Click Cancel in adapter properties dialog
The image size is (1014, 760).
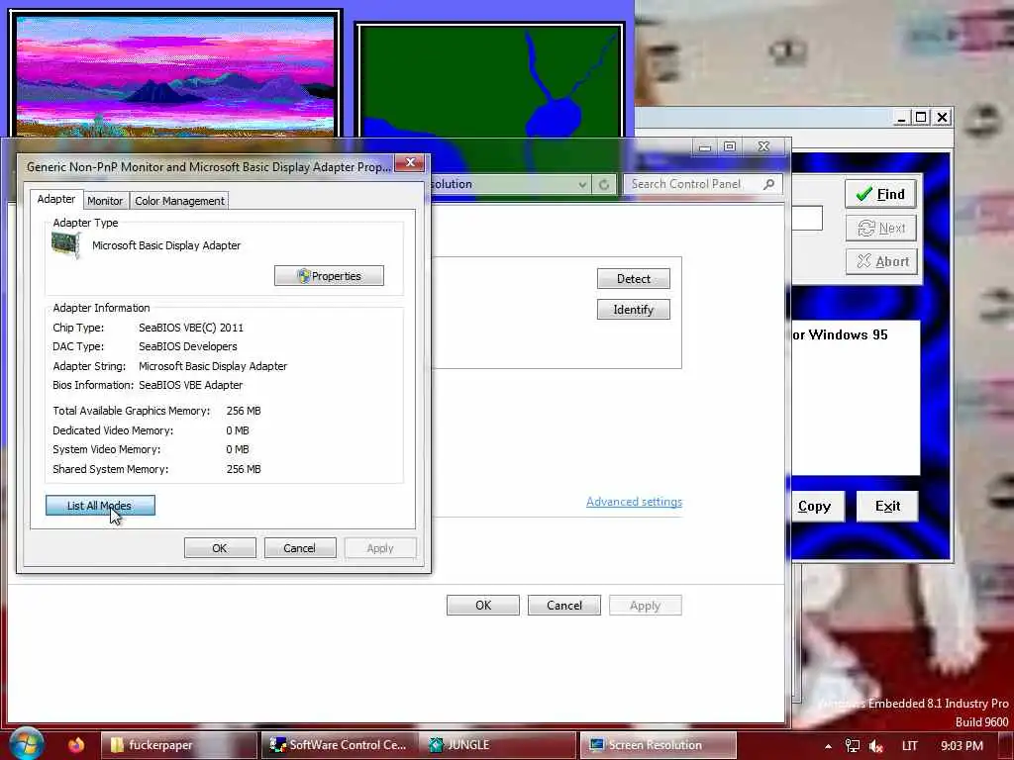coord(299,548)
